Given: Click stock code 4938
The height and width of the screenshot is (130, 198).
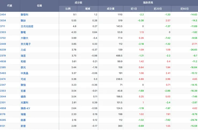Looking at the screenshot, I should click(3, 62).
